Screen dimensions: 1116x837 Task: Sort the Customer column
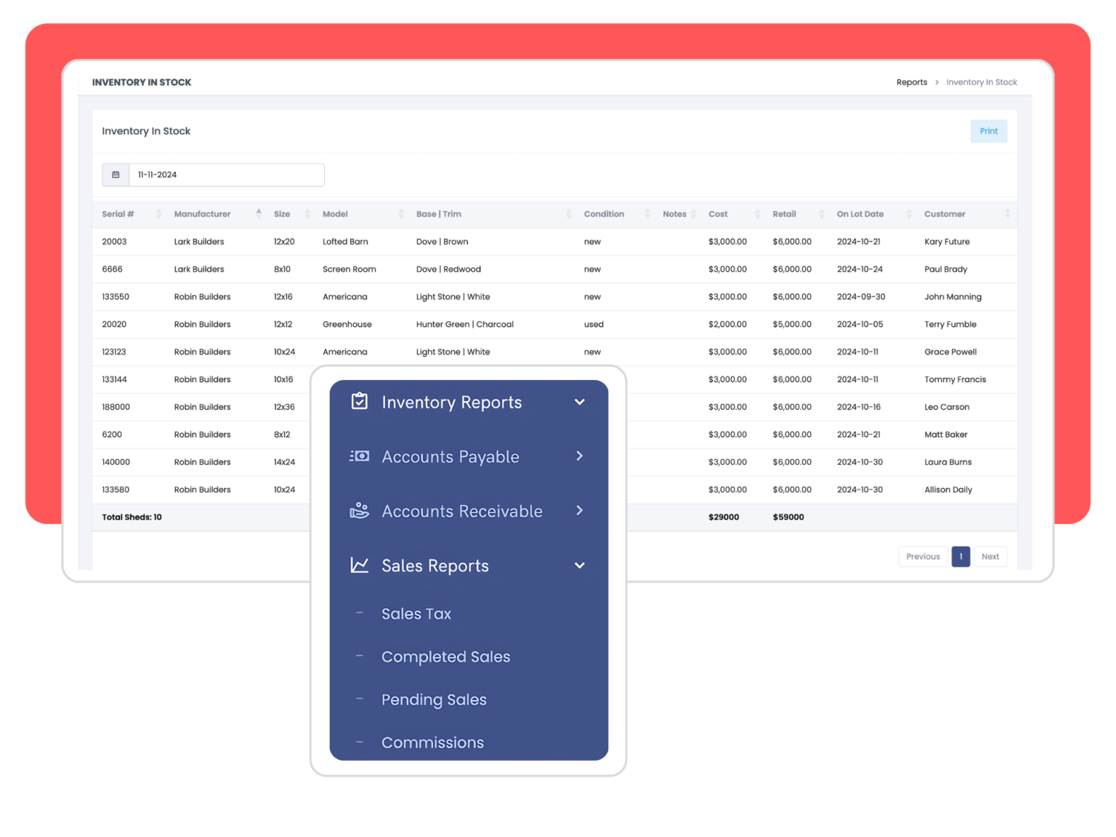click(1008, 214)
